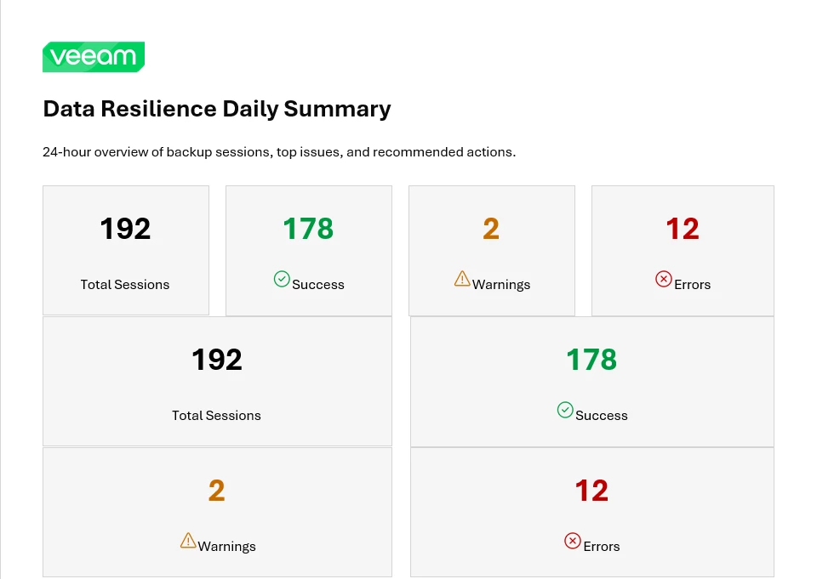Click Errors label in wide bottom card

[602, 546]
